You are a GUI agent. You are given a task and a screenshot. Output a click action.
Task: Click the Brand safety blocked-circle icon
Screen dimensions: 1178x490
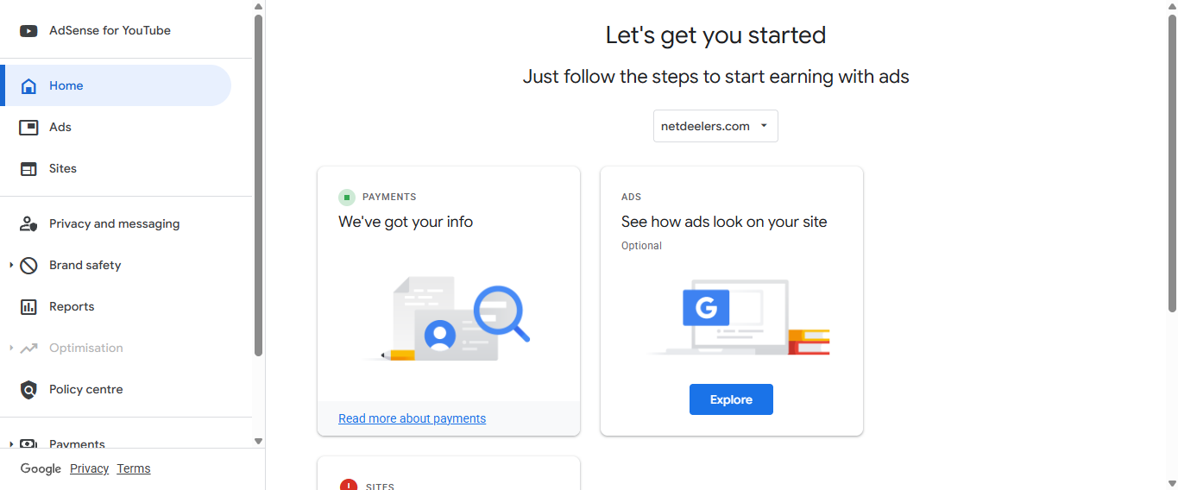[28, 266]
